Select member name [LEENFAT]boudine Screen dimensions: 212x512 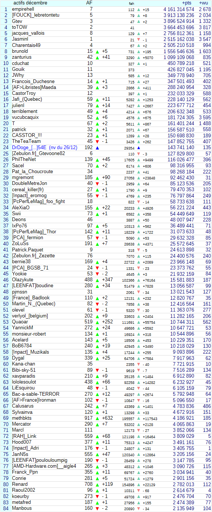pyautogui.click(x=32, y=286)
